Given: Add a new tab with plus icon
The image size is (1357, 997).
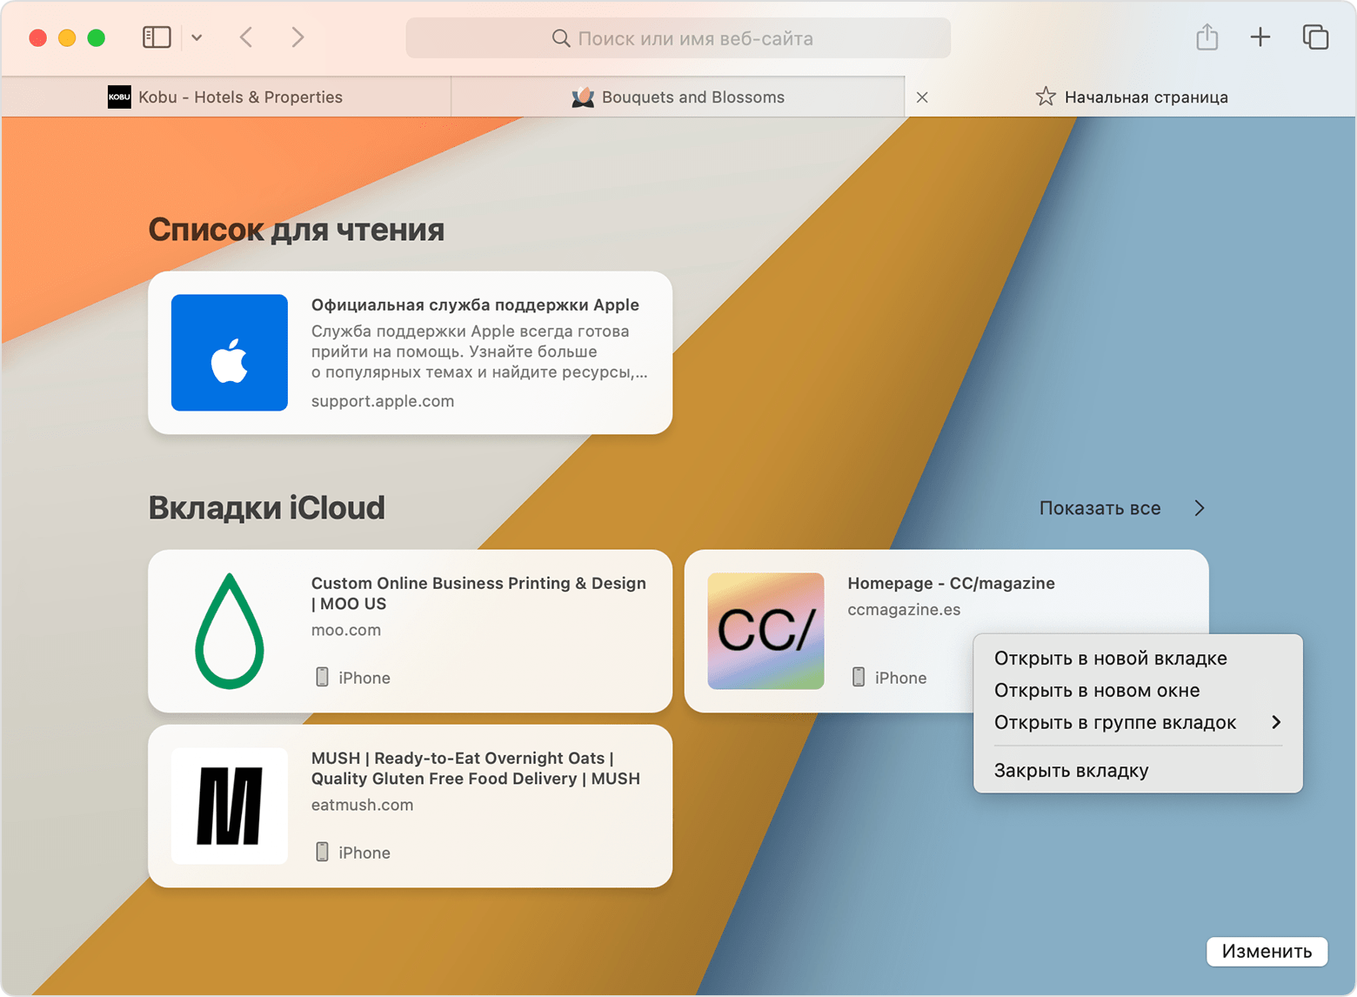Looking at the screenshot, I should [1260, 37].
